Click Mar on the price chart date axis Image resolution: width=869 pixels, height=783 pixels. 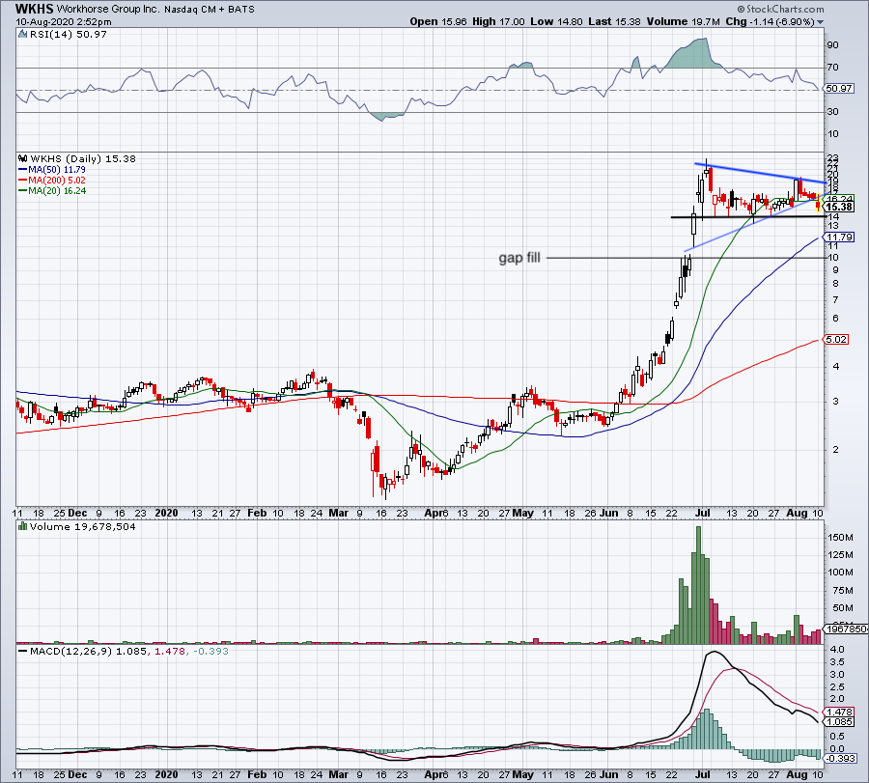pyautogui.click(x=338, y=513)
